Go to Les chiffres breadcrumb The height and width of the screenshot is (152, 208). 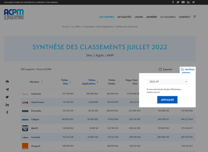[76, 27]
